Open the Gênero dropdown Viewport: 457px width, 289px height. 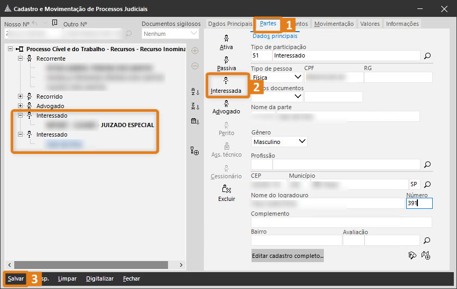point(302,142)
